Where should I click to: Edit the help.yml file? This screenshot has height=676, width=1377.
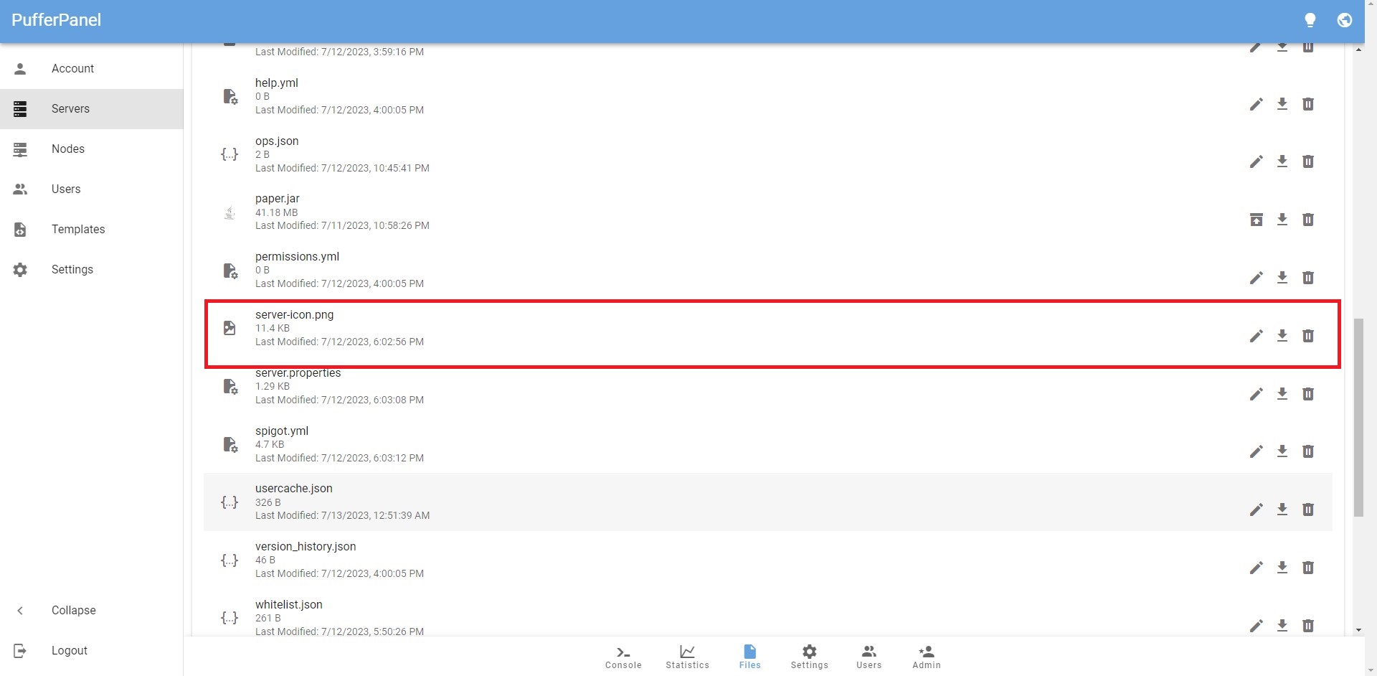pos(1256,104)
